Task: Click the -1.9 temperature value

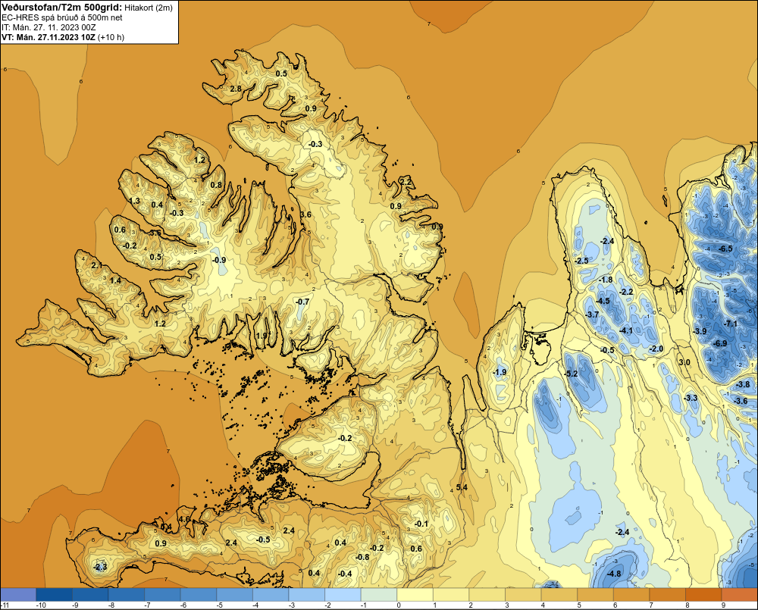Action: tap(500, 372)
